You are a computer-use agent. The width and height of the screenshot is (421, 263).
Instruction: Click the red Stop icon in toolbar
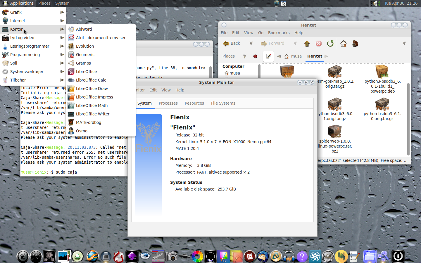point(318,44)
